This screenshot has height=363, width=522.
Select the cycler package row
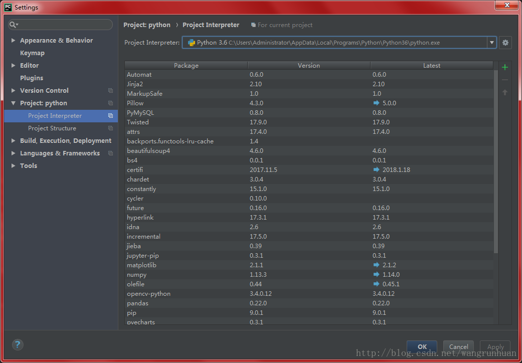point(309,199)
